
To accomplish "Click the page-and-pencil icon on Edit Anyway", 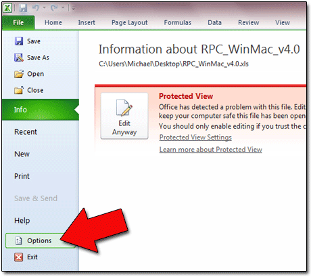I will tap(124, 108).
